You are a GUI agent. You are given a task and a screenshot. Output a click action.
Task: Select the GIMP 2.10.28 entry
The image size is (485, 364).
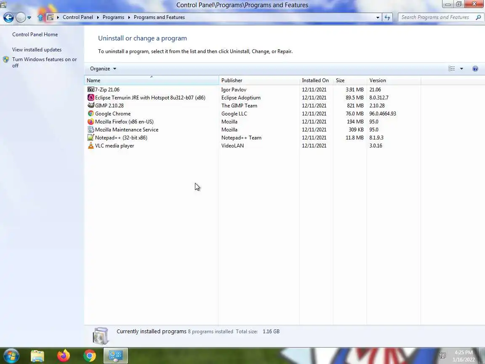click(x=109, y=106)
